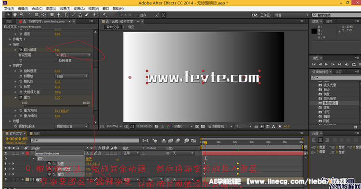Viewport: 361px width, 189px height.
Task: Open the 合成(C) menu
Action: 37,9
